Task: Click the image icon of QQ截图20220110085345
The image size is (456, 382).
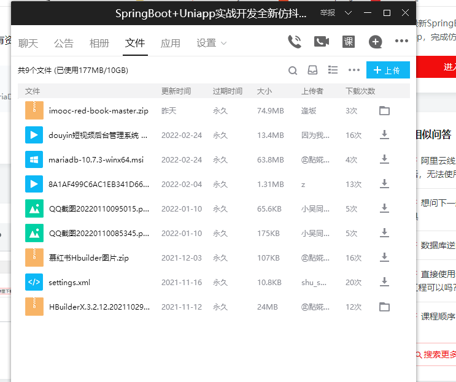Action: (x=34, y=233)
